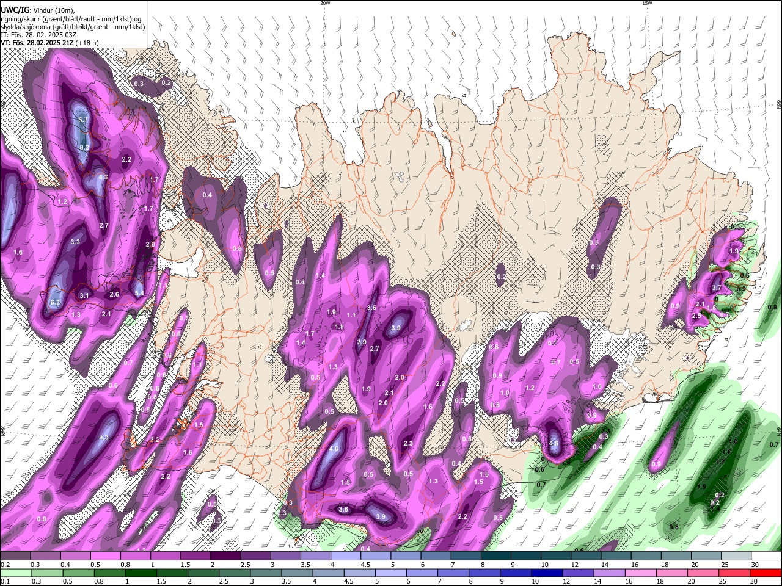
Task: Click the white swatch labeled 30 in top legend row
Action: 767,556
